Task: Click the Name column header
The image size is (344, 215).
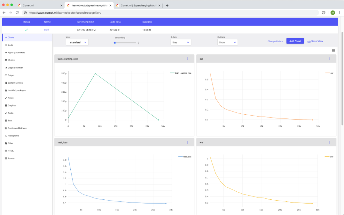Action: click(x=47, y=22)
